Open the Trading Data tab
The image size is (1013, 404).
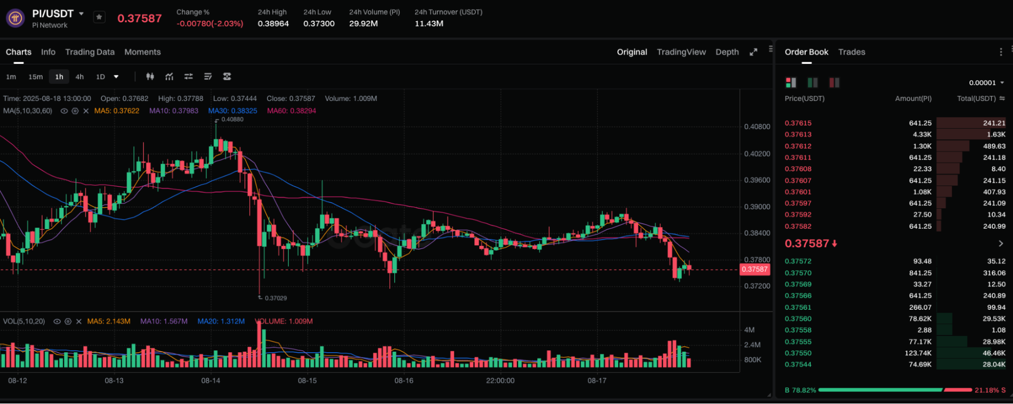tap(90, 52)
